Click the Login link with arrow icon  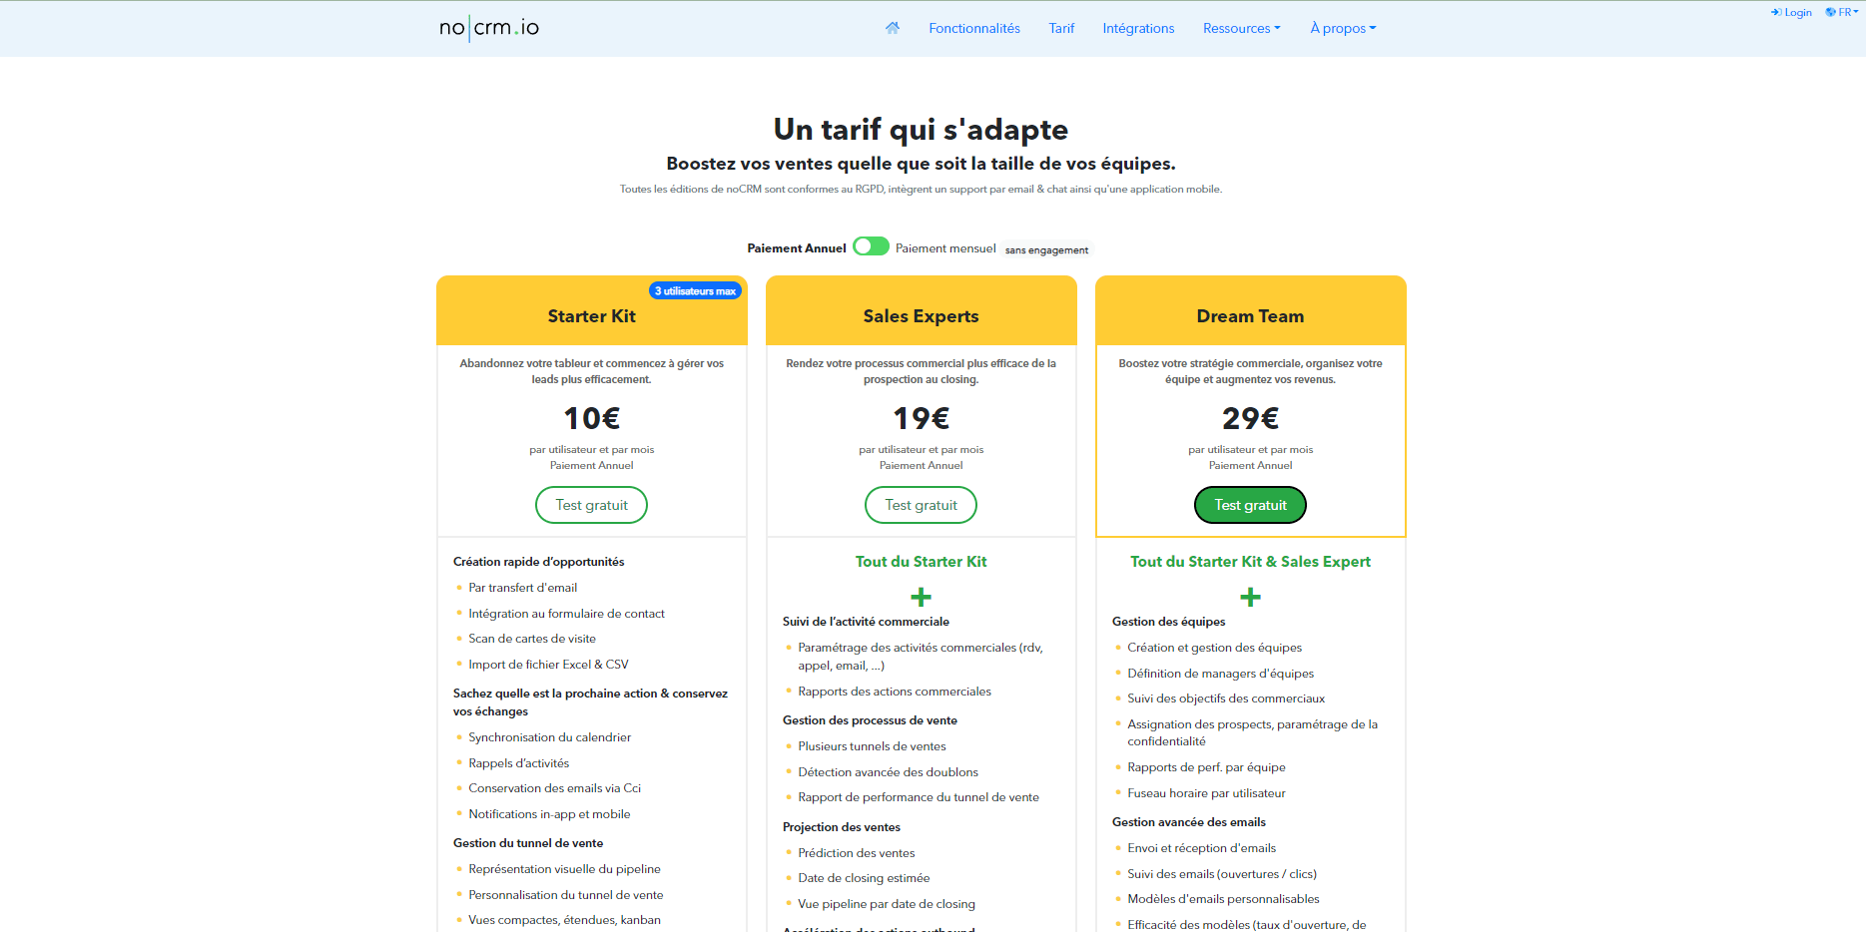(1791, 13)
